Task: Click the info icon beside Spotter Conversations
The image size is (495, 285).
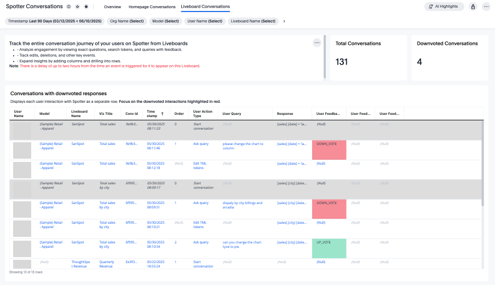Action: (x=68, y=7)
